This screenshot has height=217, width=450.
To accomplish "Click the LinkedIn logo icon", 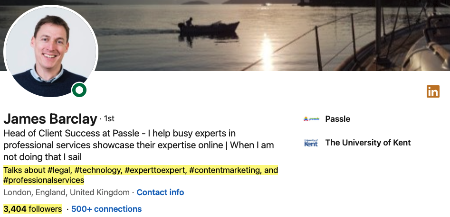I will (x=433, y=91).
